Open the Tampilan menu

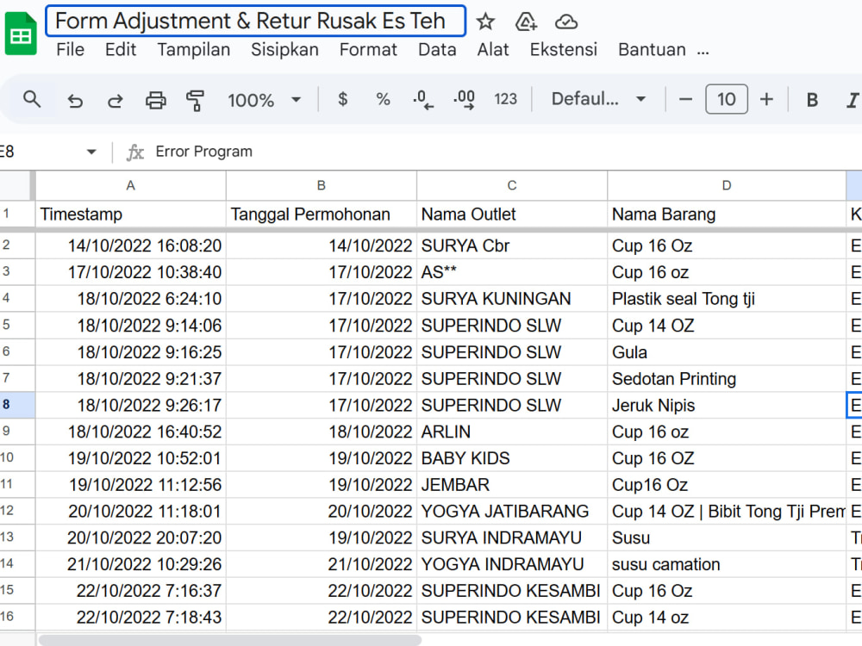coord(193,49)
